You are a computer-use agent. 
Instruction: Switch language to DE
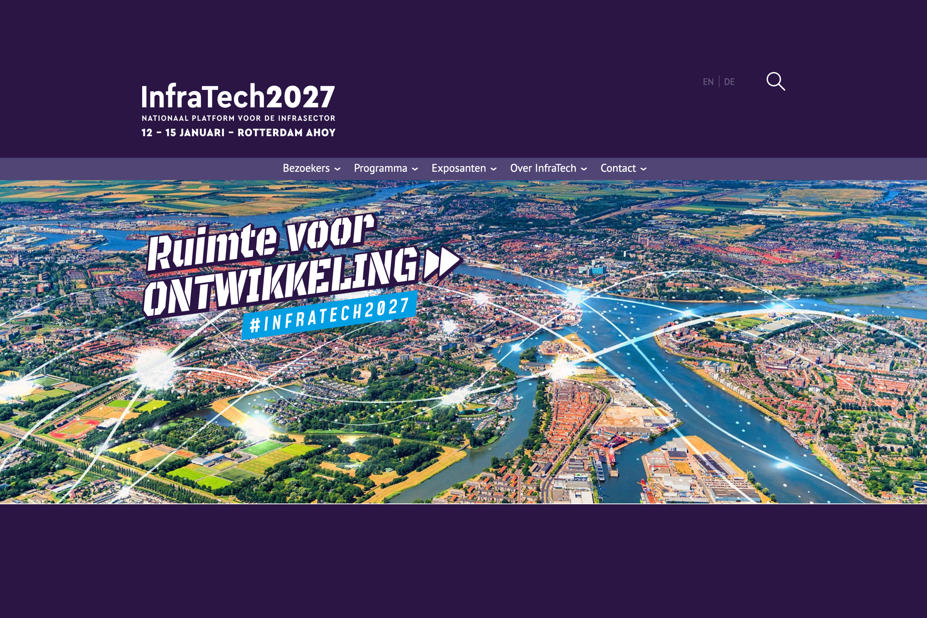pyautogui.click(x=730, y=82)
